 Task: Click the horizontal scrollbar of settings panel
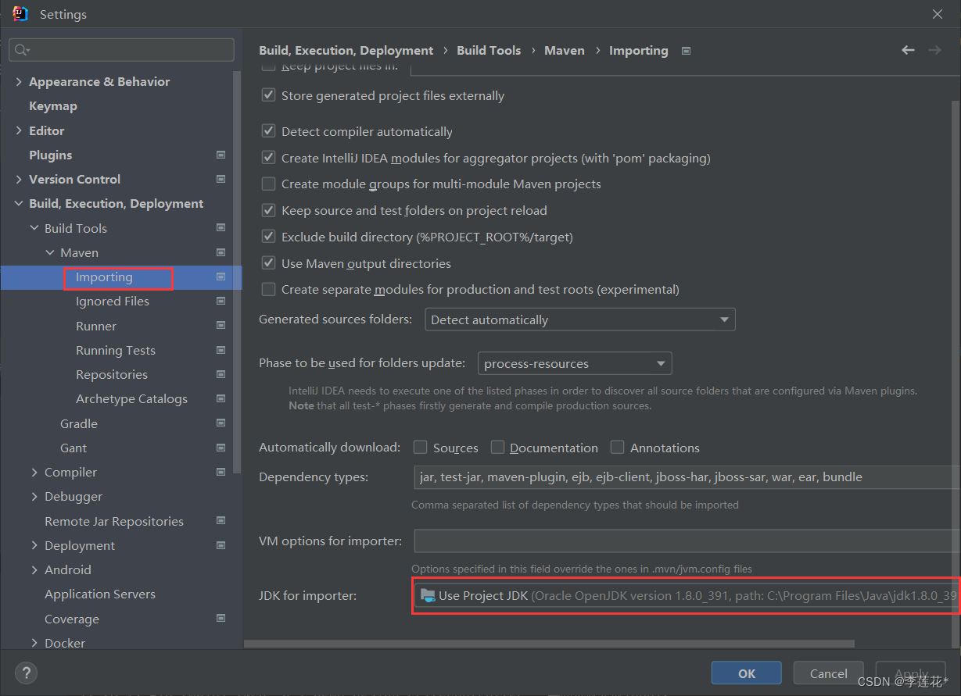[549, 644]
